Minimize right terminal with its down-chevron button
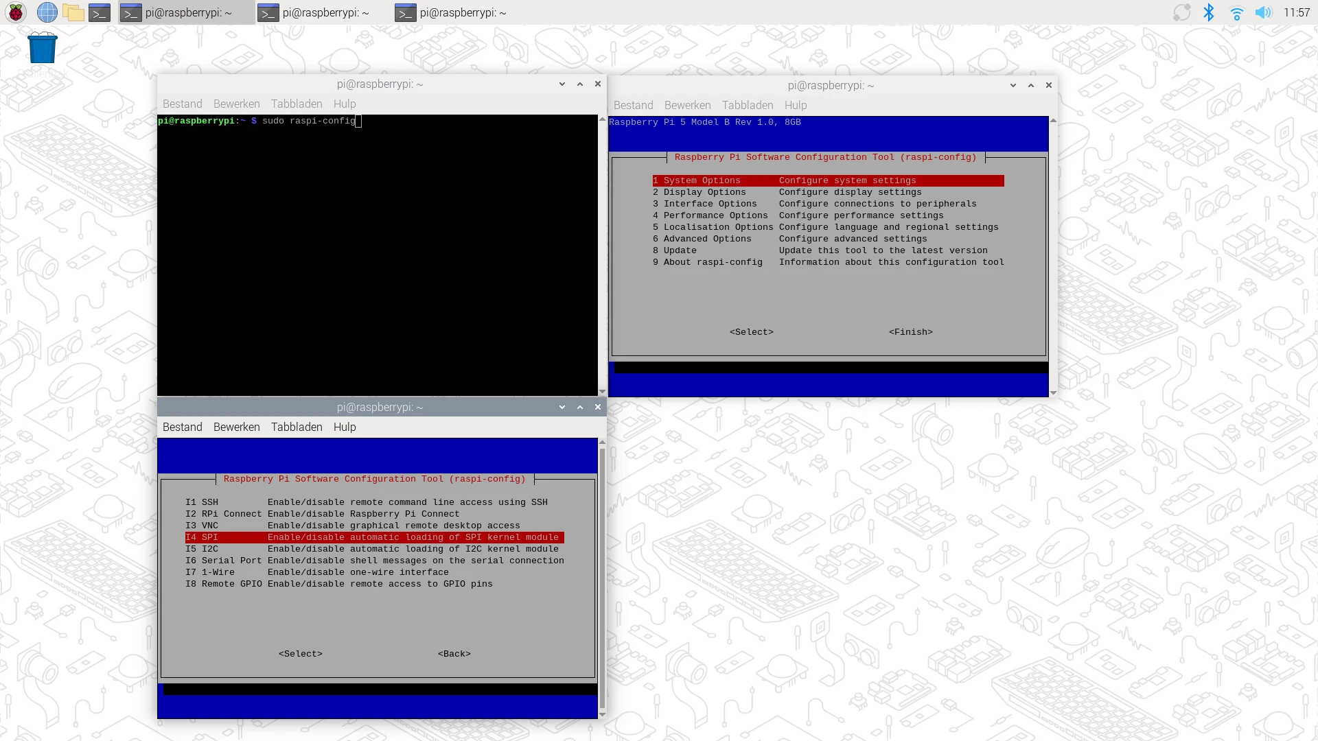This screenshot has height=741, width=1318. click(1013, 85)
